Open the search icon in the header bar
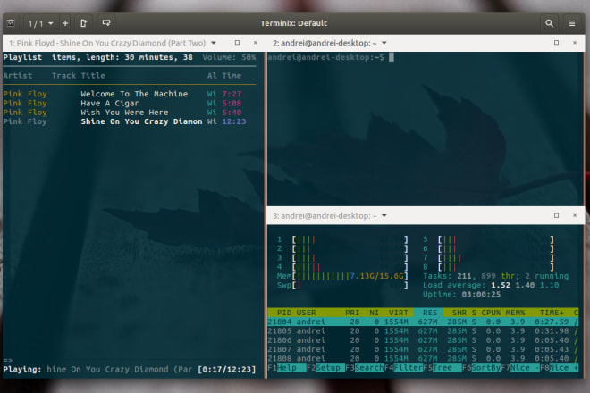The width and height of the screenshot is (590, 393). click(x=549, y=23)
